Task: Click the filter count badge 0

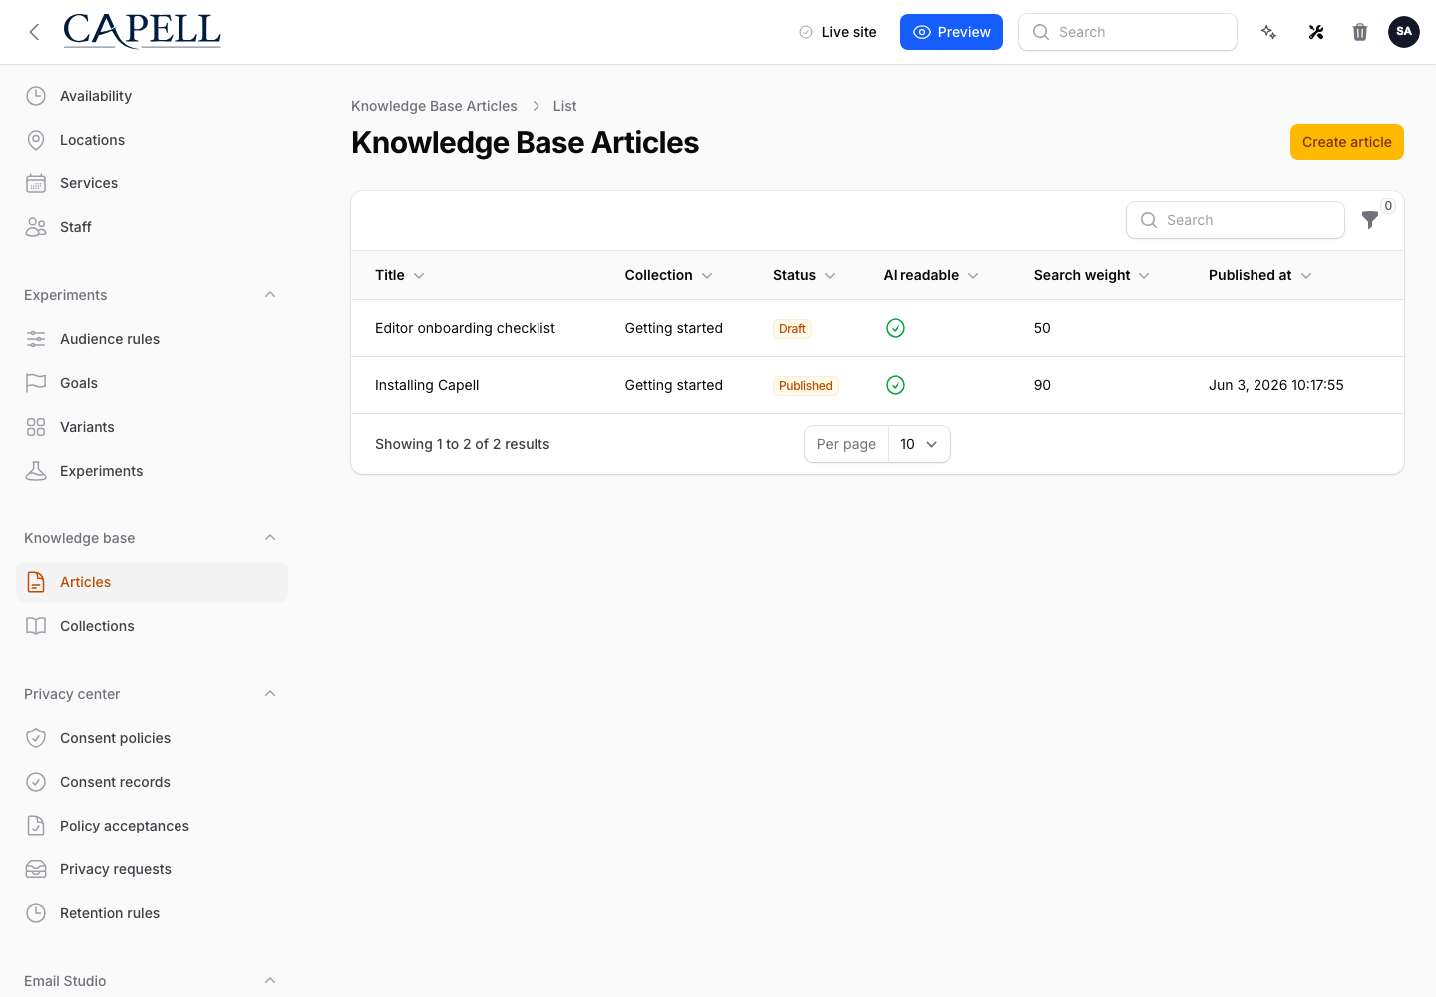Action: click(x=1388, y=206)
